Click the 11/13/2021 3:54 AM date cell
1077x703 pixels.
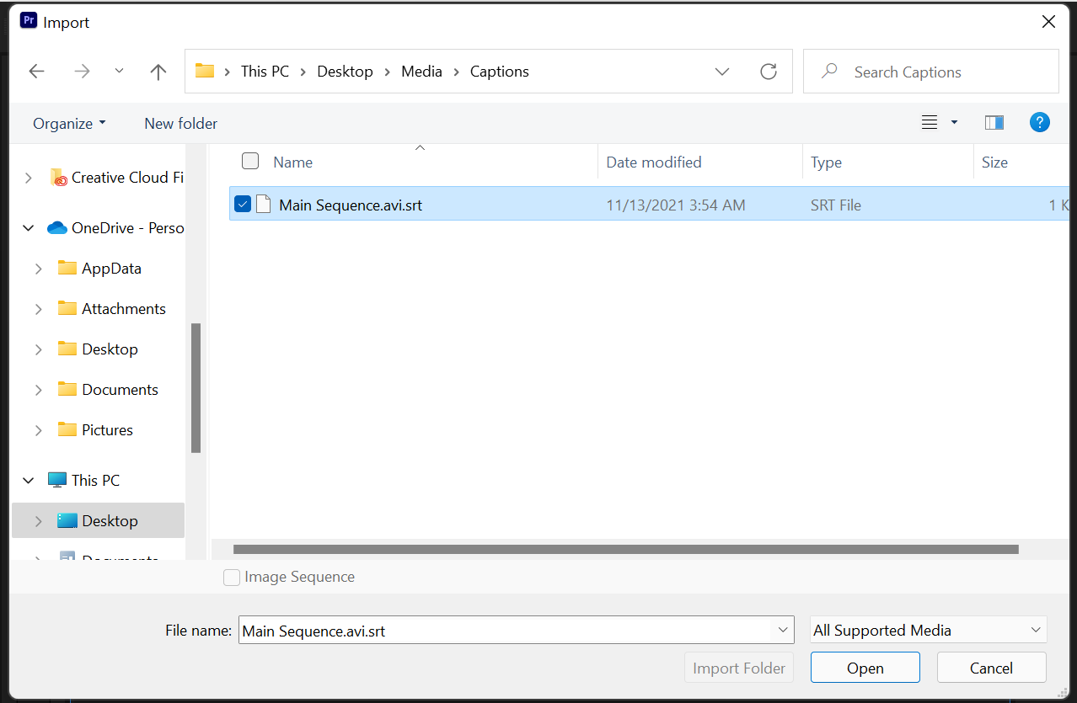(676, 205)
